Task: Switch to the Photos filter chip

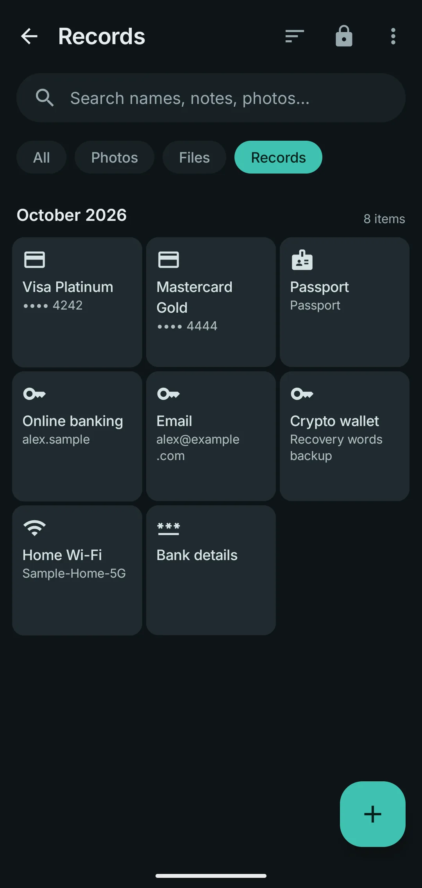Action: (114, 157)
